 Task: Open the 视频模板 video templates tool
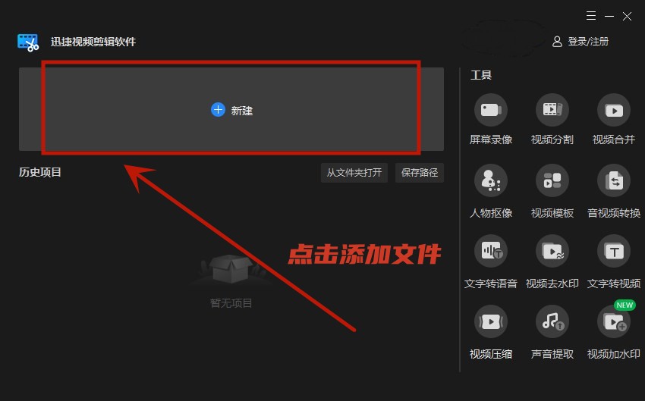tap(552, 180)
